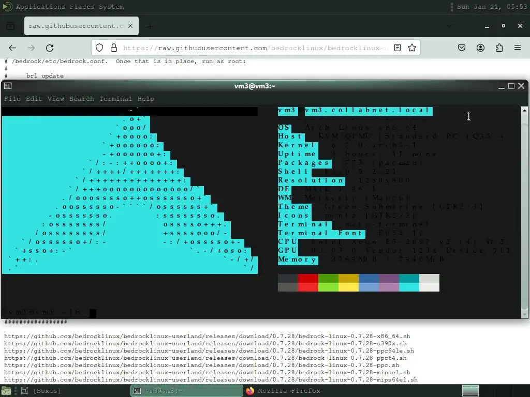The image size is (530, 397).
Task: Select the raw.githubusercontent tab
Action: click(x=81, y=26)
